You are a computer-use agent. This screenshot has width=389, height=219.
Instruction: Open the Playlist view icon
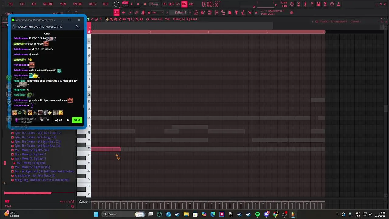[x=196, y=12]
